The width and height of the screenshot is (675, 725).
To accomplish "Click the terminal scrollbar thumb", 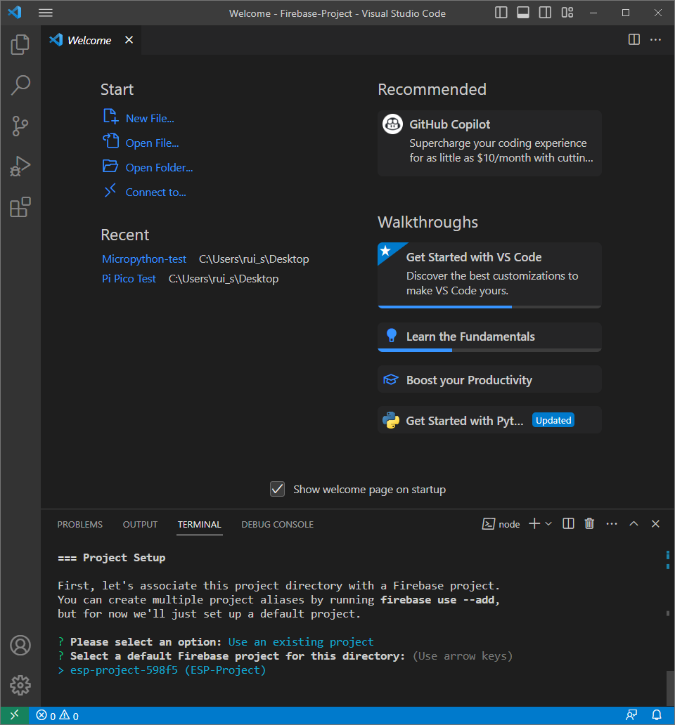I will click(x=670, y=688).
